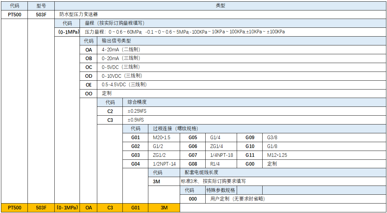387x213 pixels.
Task: Select the C2 accuracy code cell
Action: pyautogui.click(x=110, y=111)
